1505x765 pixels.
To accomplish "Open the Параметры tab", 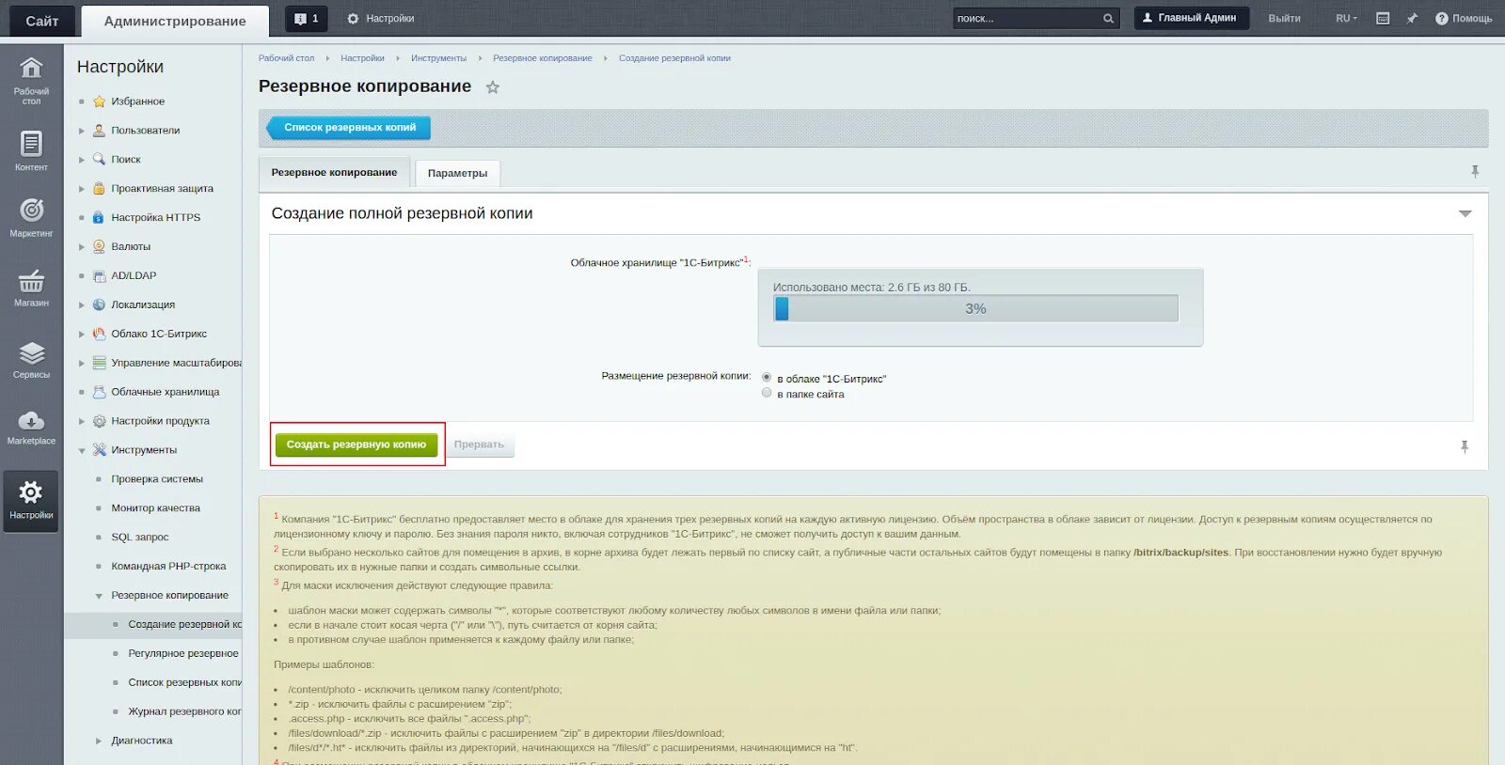I will click(x=457, y=174).
